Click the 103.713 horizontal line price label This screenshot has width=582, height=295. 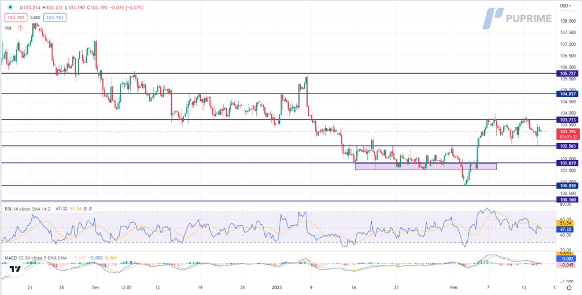[x=567, y=119]
